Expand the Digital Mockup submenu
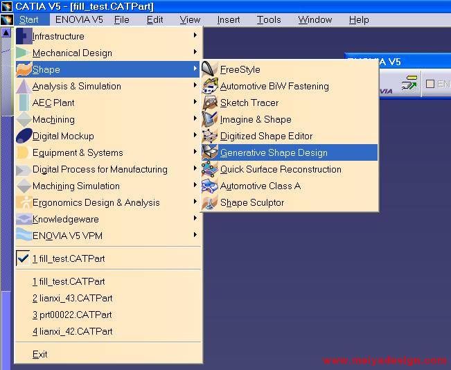451x370 pixels. click(x=63, y=136)
